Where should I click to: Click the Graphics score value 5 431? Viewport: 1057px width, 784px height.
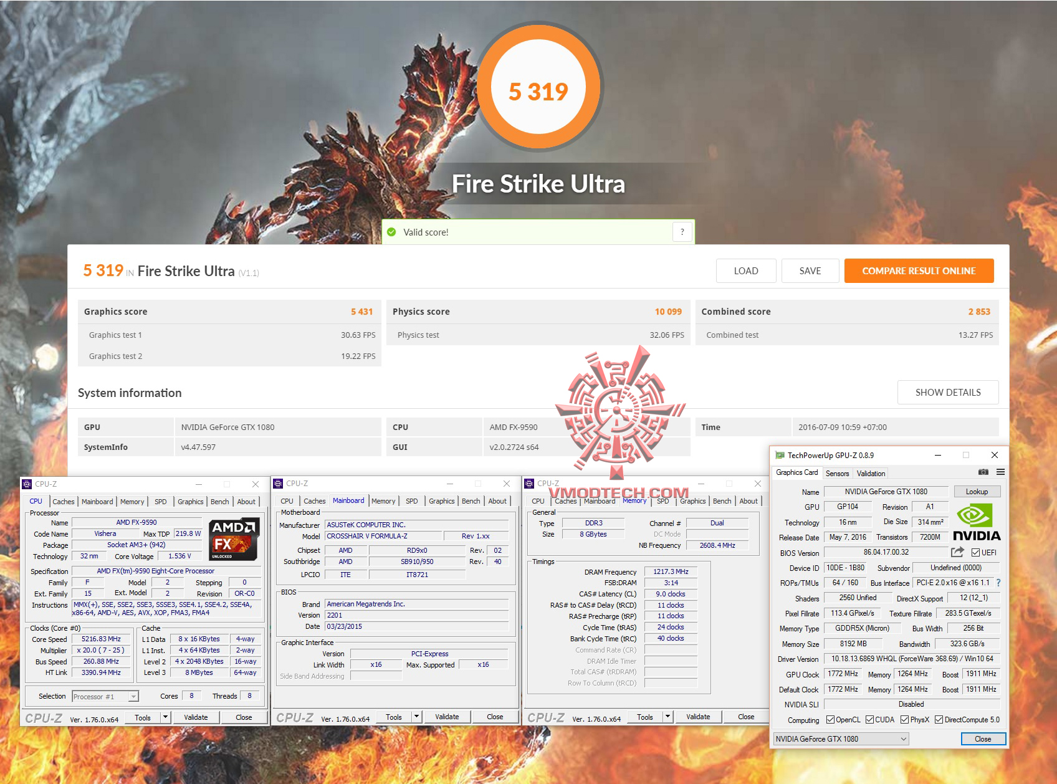click(361, 312)
